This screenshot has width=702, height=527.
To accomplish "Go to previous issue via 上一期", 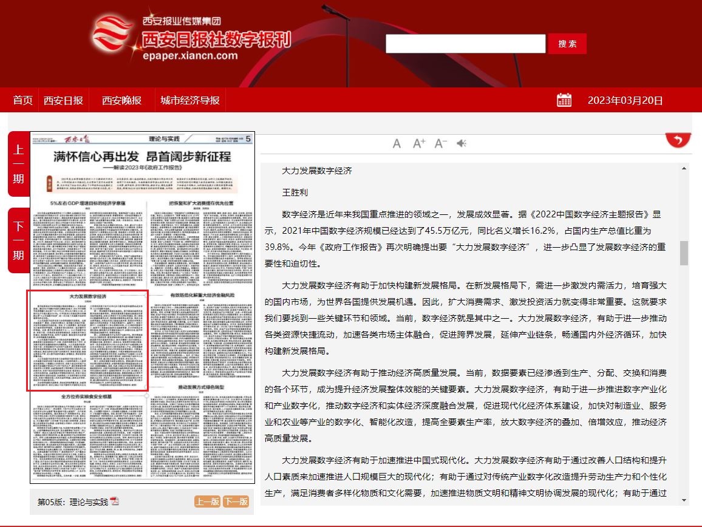I will (x=19, y=164).
